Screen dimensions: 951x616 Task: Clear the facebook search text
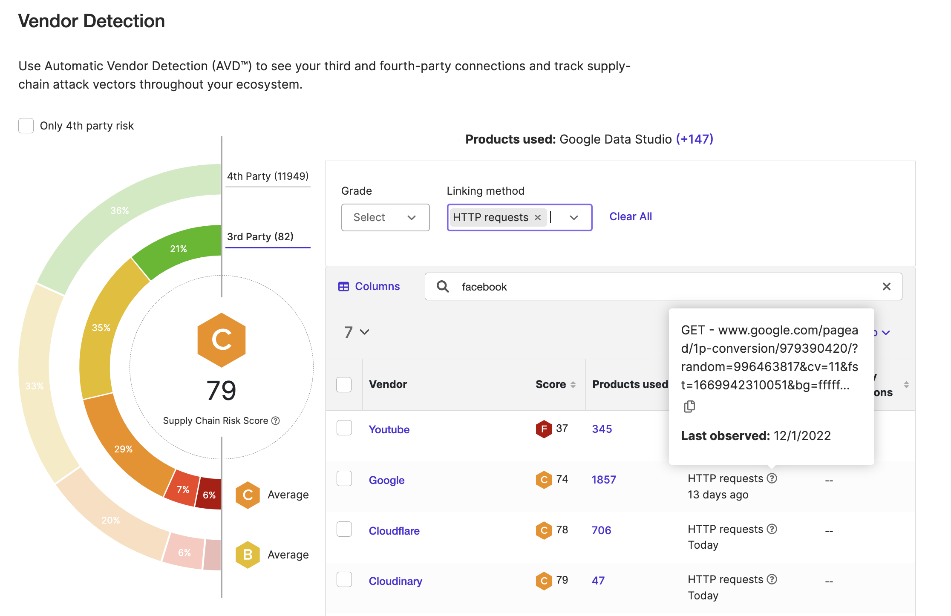(886, 287)
